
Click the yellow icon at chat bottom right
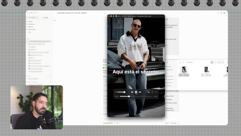178,123
